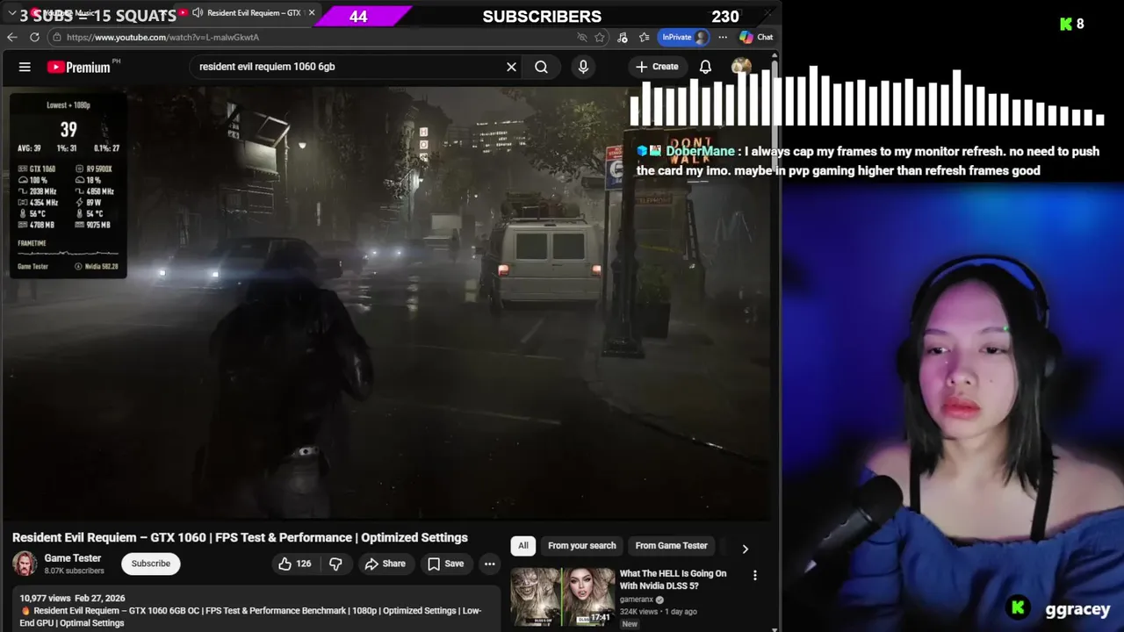The image size is (1124, 632).
Task: Open the Copilot Chat button
Action: 756,37
